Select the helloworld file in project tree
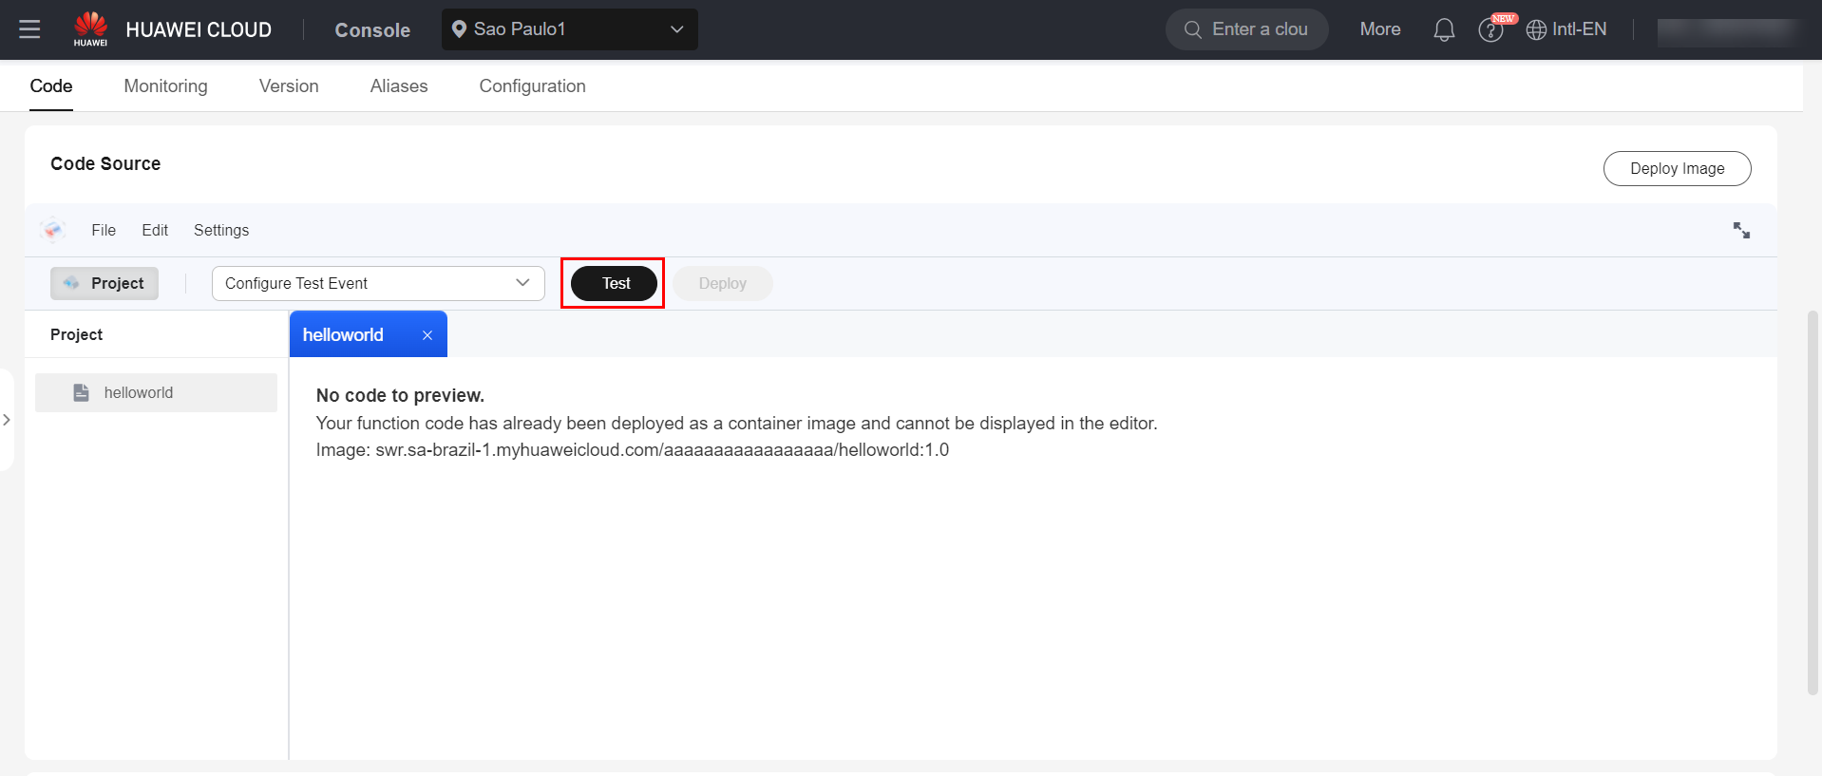1822x776 pixels. [139, 392]
